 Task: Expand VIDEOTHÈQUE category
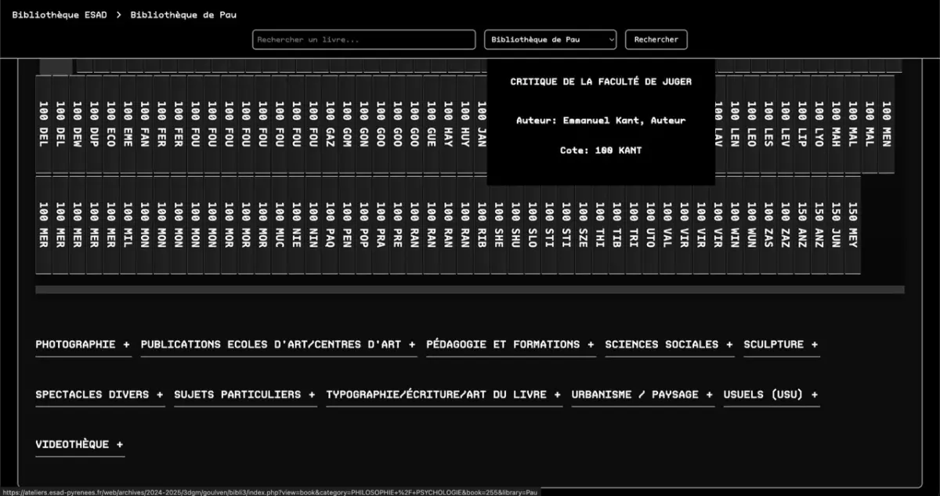coord(79,444)
